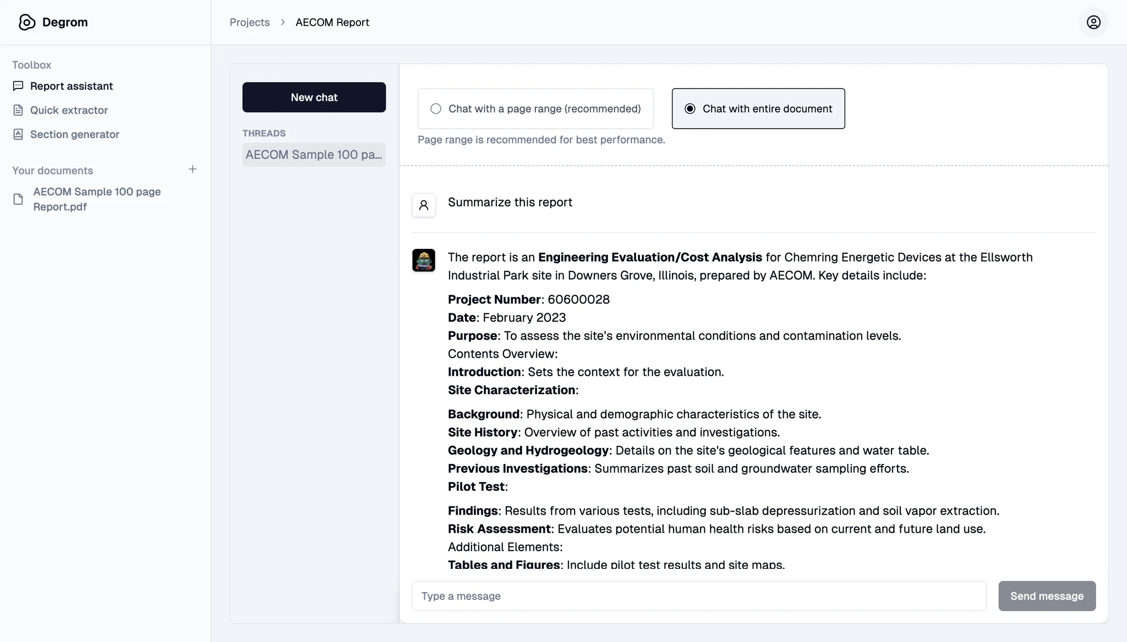The height and width of the screenshot is (642, 1127).
Task: Open the AECOM Sample 100 pa... thread
Action: [x=314, y=154]
